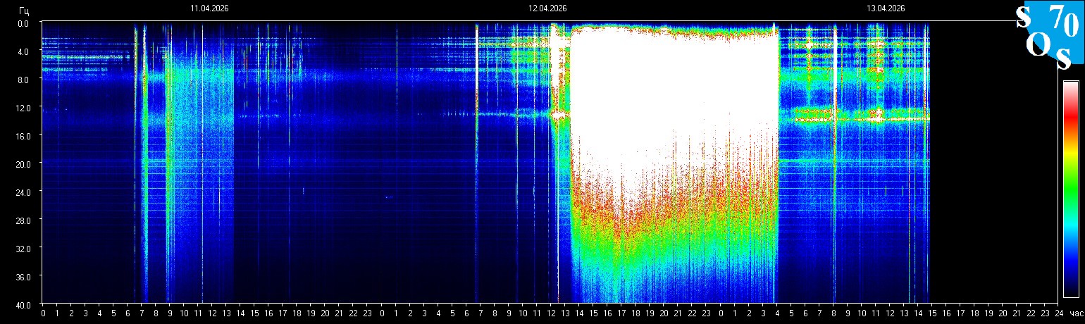Click the Гц frequency axis label
The height and width of the screenshot is (324, 1085).
pyautogui.click(x=24, y=10)
